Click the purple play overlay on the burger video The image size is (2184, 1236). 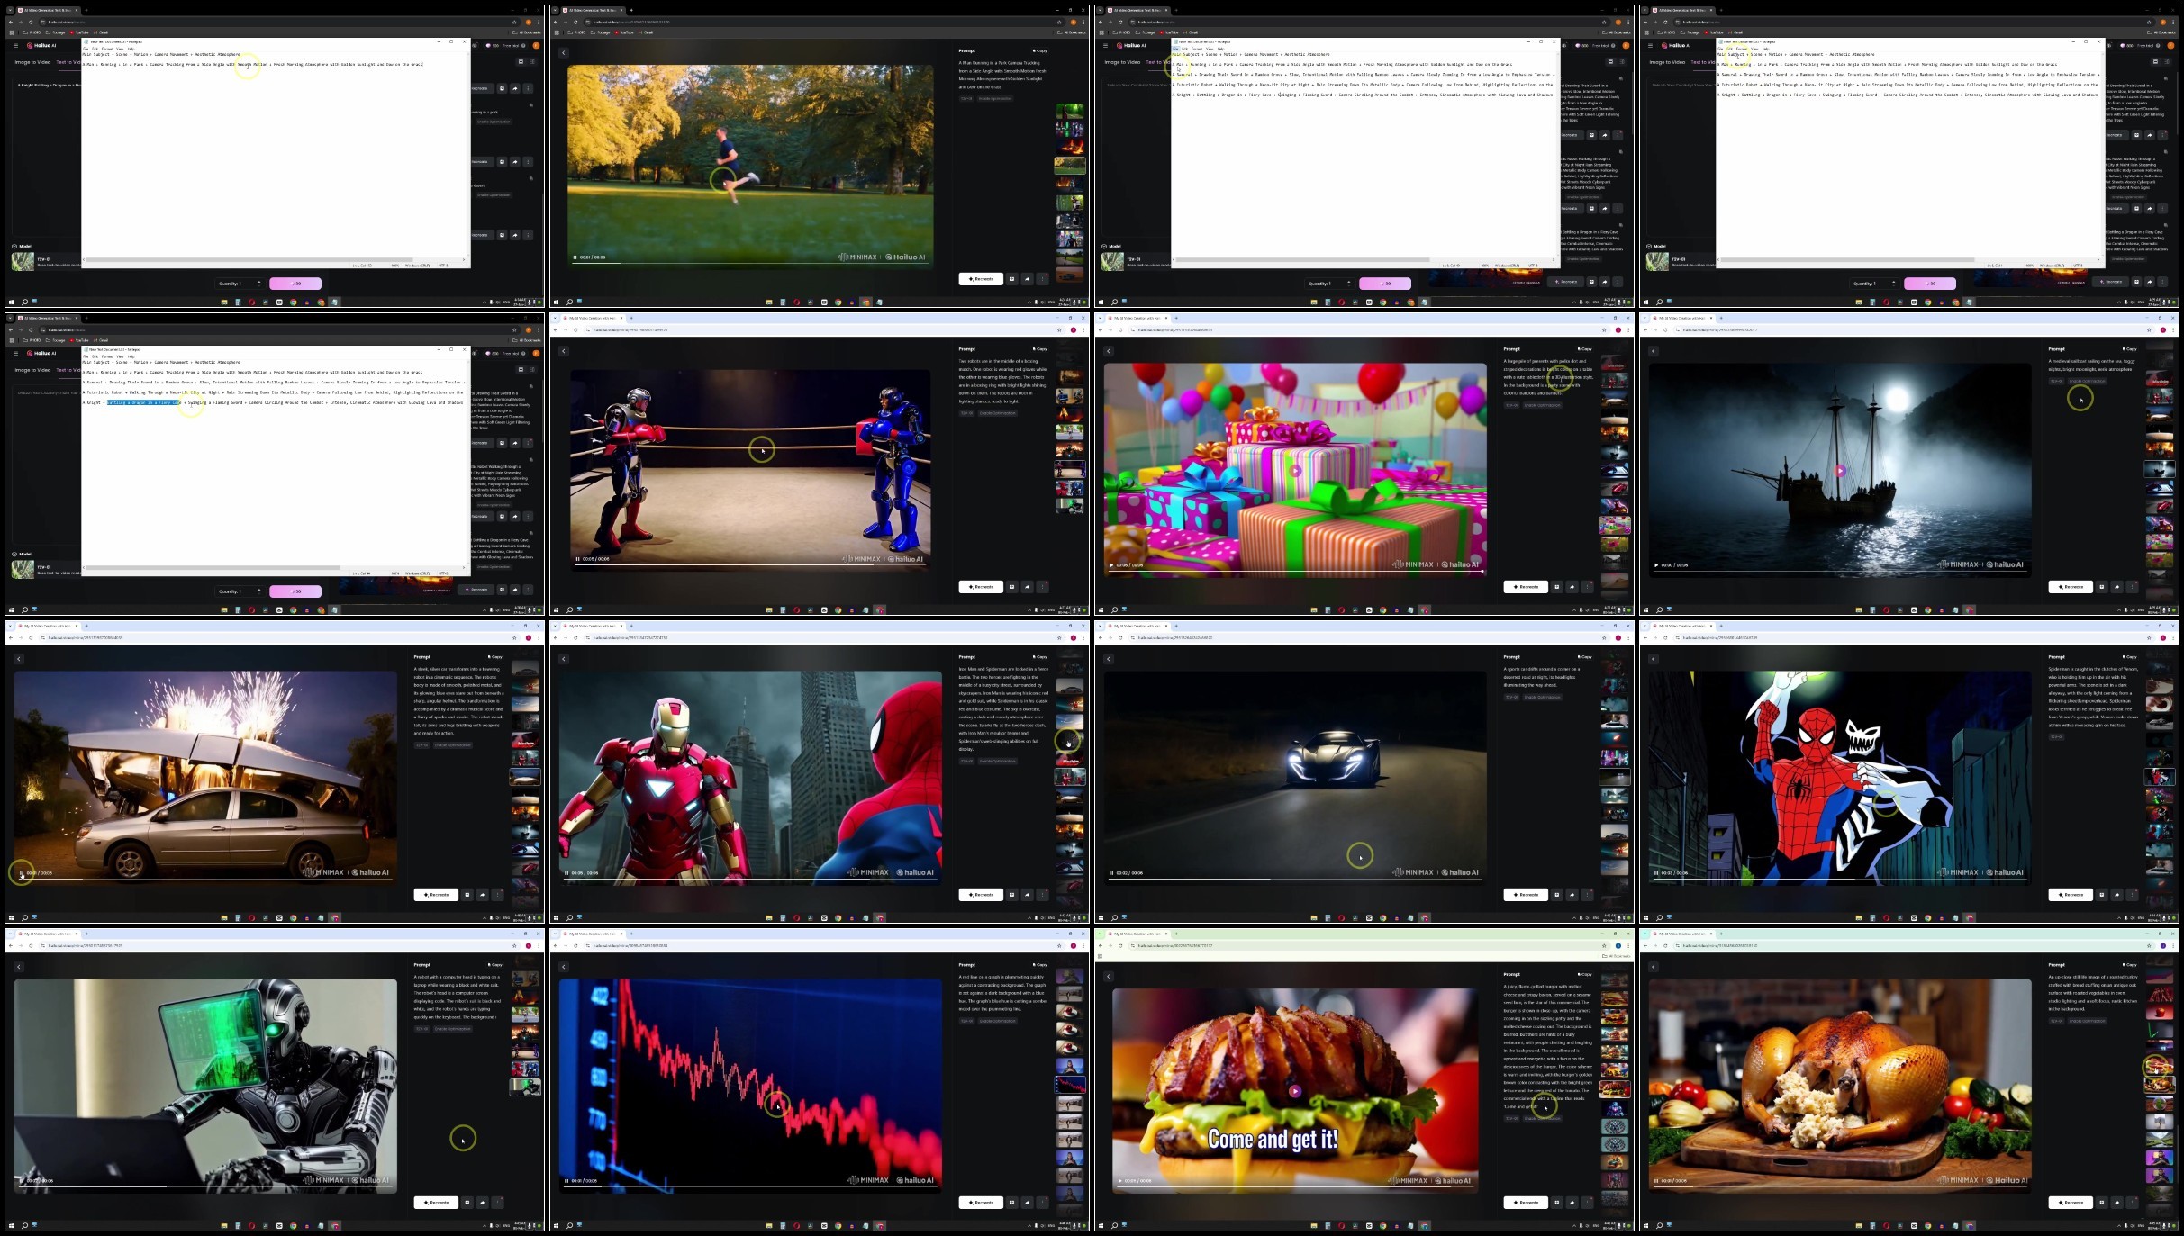tap(1295, 1091)
